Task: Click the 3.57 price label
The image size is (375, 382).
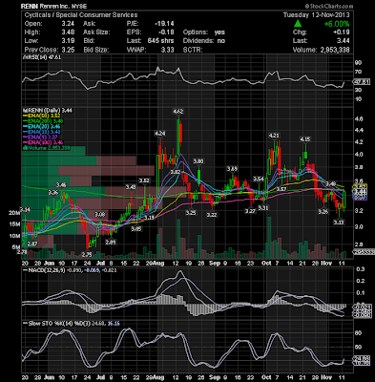Action: coord(281,189)
